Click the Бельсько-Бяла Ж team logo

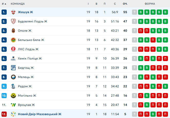click(x=13, y=40)
